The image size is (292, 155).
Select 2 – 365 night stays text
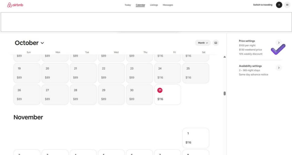tap(249, 70)
